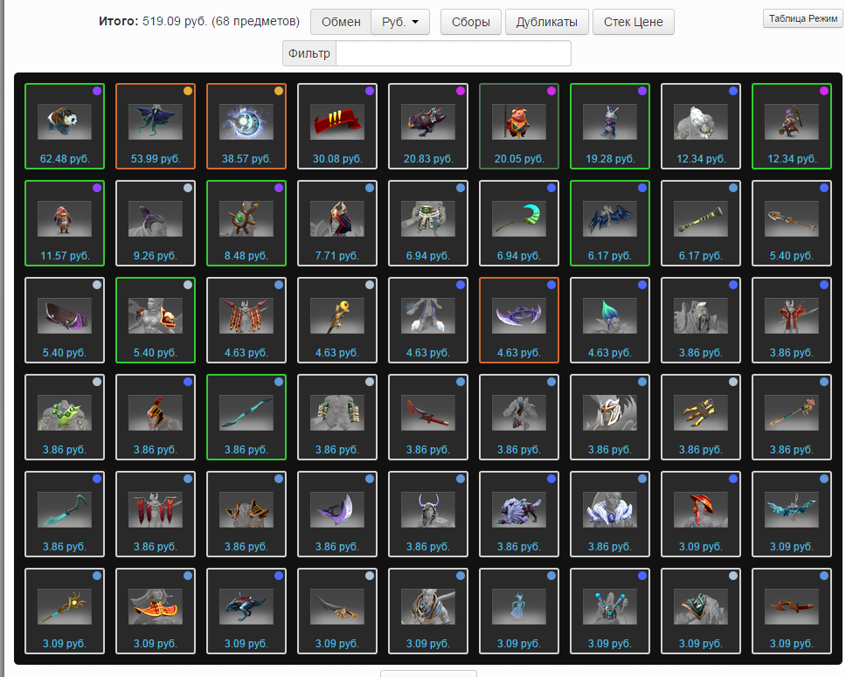This screenshot has width=846, height=677.
Task: Select the orange helmet with red plume
Action: 156,418
